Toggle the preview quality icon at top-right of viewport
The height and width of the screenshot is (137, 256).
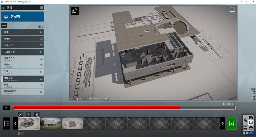point(232,10)
